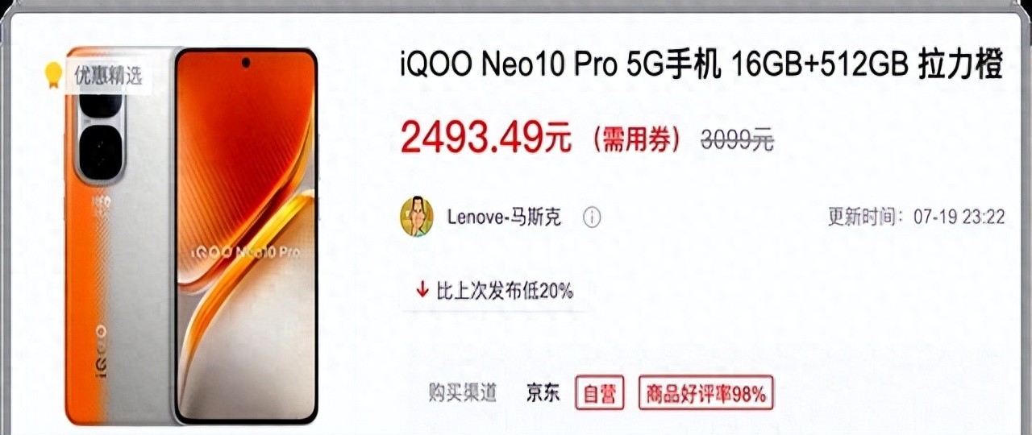Click the 购买渠道 label

pyautogui.click(x=463, y=393)
